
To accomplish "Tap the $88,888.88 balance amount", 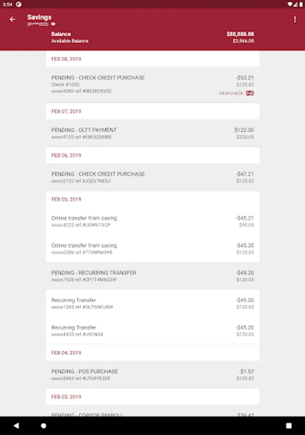I will coord(240,34).
